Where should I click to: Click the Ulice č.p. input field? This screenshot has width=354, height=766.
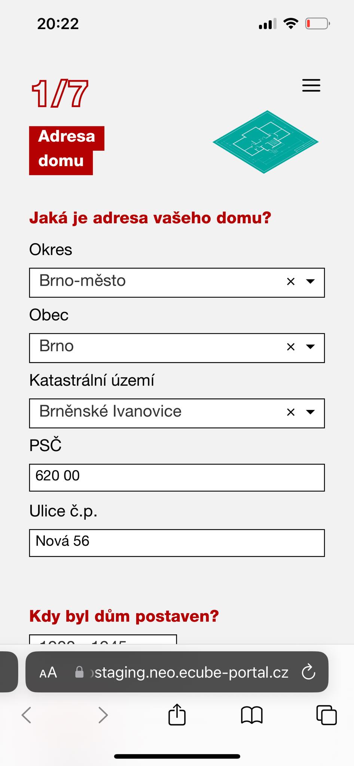click(x=177, y=543)
